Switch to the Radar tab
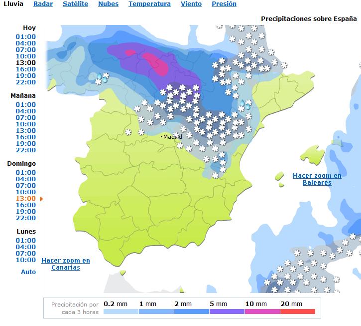The image size is (361, 326). click(x=43, y=4)
